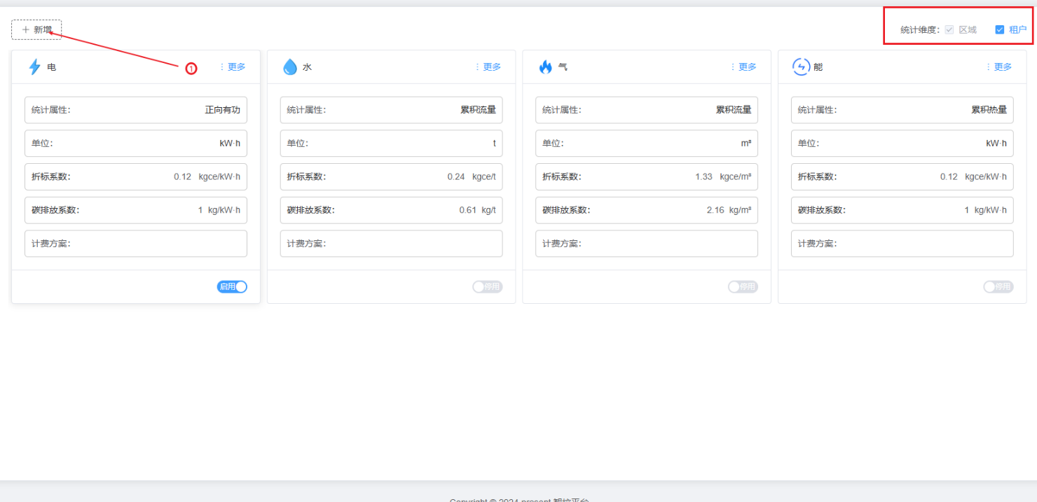
Task: Click the 水 card title
Action: click(x=307, y=67)
